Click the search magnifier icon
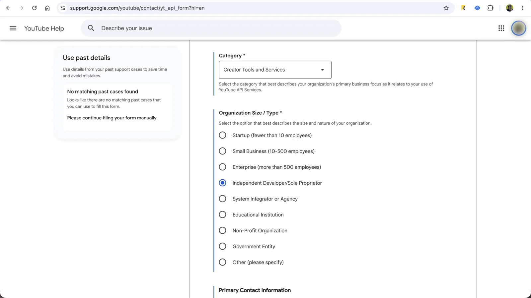This screenshot has height=298, width=531. pyautogui.click(x=91, y=28)
